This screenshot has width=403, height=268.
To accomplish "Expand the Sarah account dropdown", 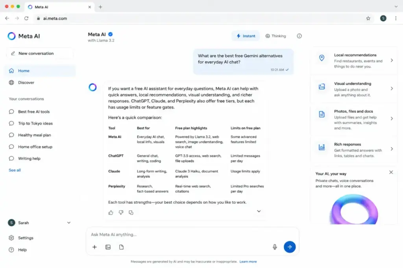I will [69, 222].
